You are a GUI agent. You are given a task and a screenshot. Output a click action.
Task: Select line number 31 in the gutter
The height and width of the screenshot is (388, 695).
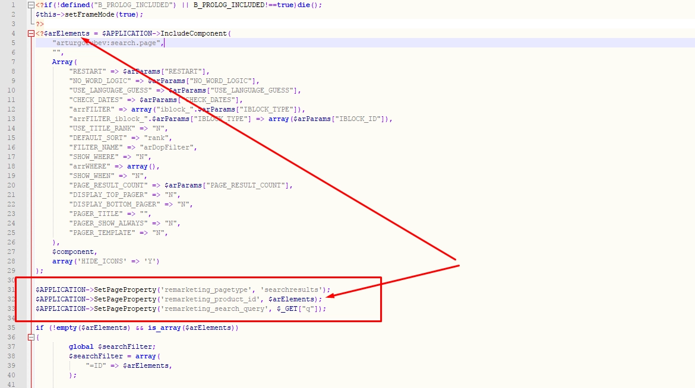pyautogui.click(x=11, y=290)
